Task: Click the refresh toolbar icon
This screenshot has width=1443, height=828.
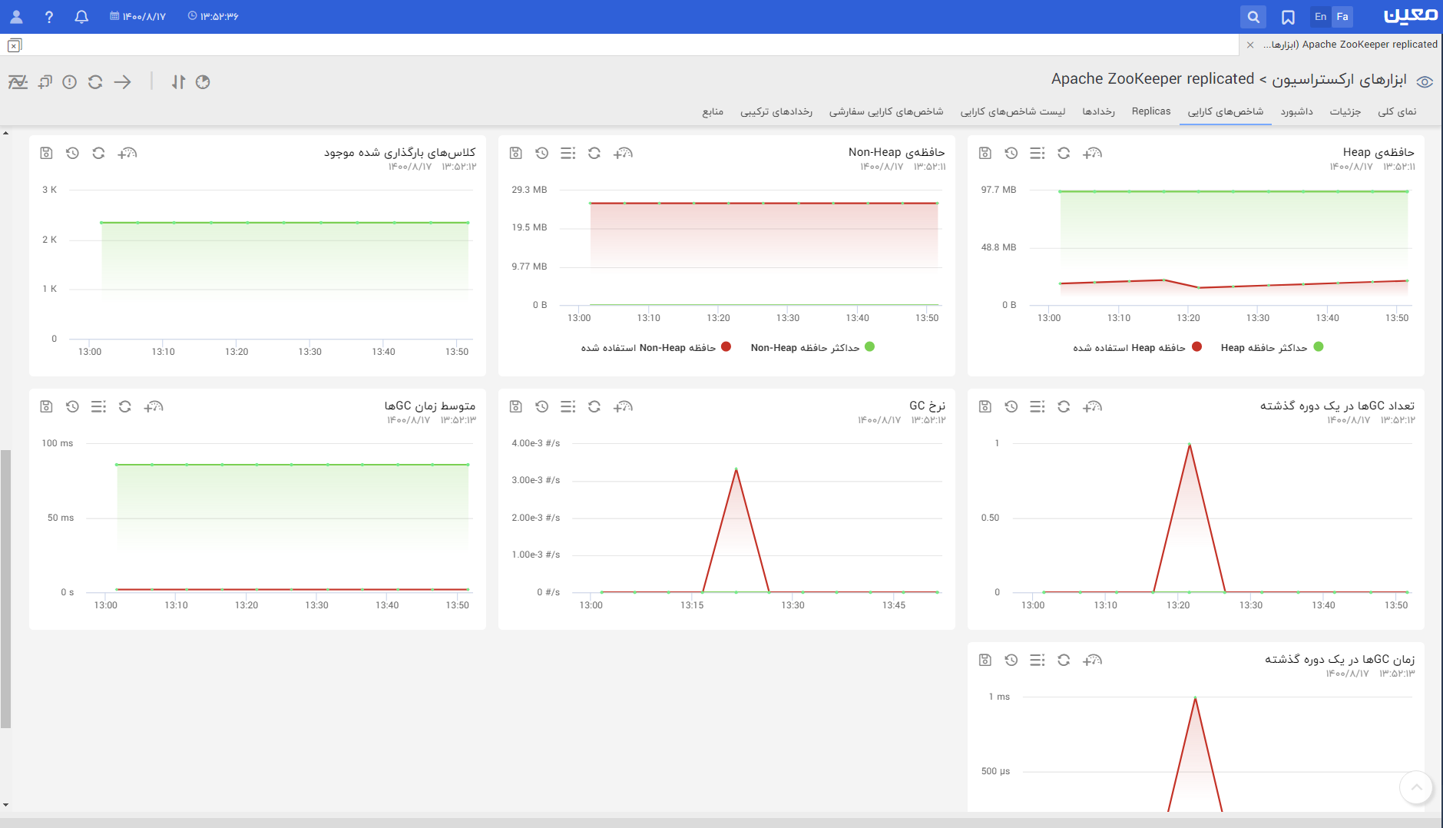Action: tap(95, 81)
